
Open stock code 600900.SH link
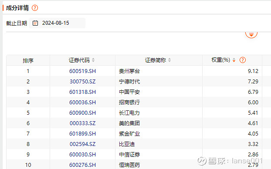(x=82, y=113)
